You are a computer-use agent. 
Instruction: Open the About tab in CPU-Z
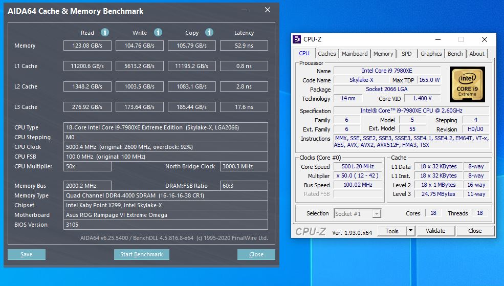click(477, 54)
